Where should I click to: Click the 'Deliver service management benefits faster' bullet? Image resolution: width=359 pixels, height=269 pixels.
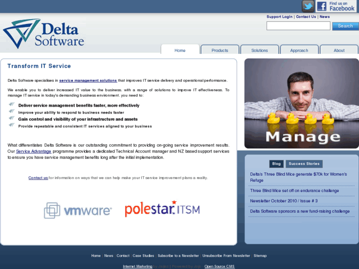pos(79,105)
